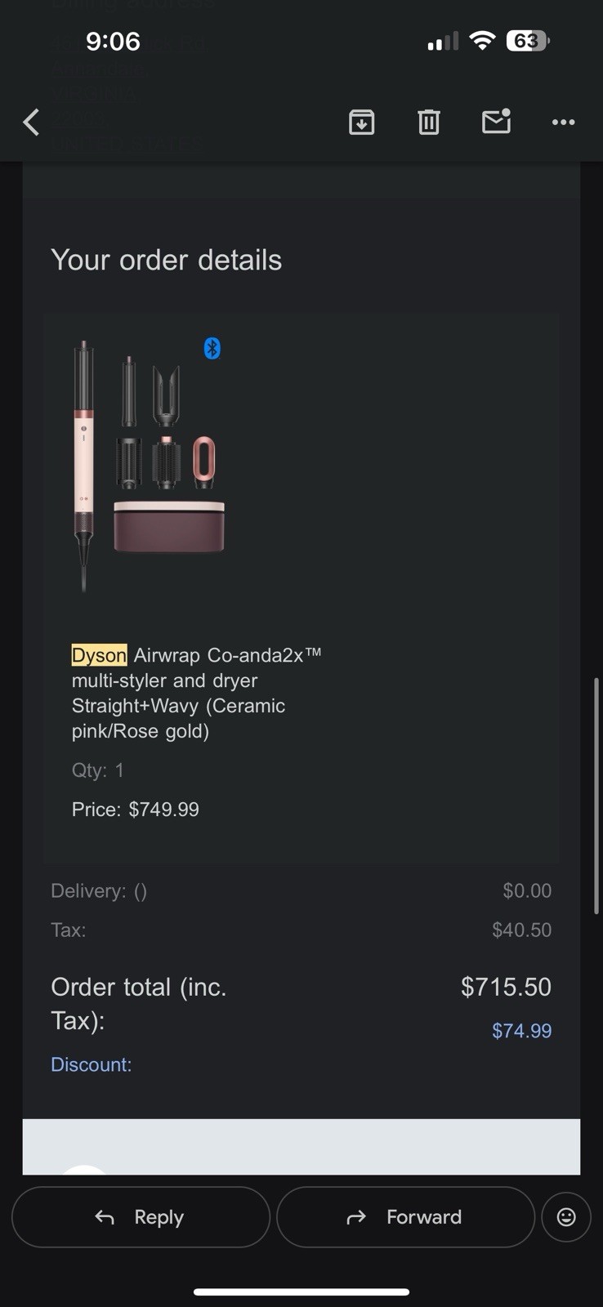Tap the cellular signal bars icon
The image size is (603, 1307).
point(443,41)
